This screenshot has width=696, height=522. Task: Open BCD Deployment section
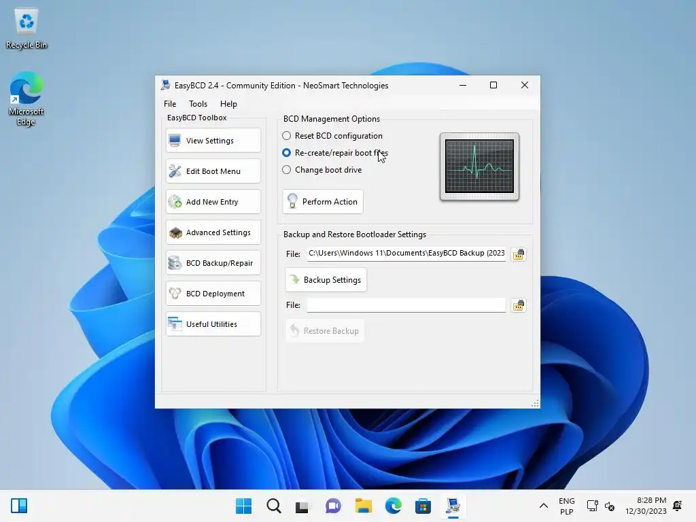coord(213,294)
